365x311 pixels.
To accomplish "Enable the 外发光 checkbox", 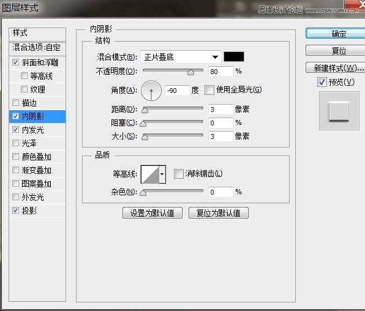I will [15, 197].
